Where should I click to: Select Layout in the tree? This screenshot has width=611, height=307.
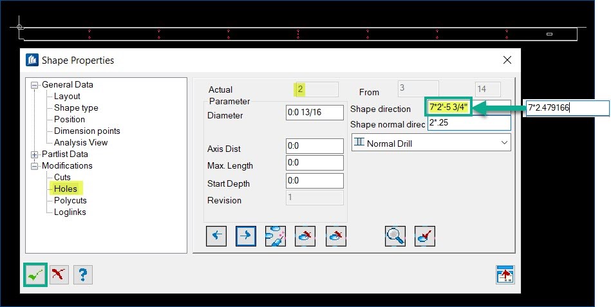[67, 97]
